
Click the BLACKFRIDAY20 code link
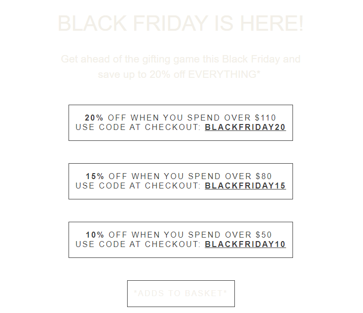(x=245, y=127)
